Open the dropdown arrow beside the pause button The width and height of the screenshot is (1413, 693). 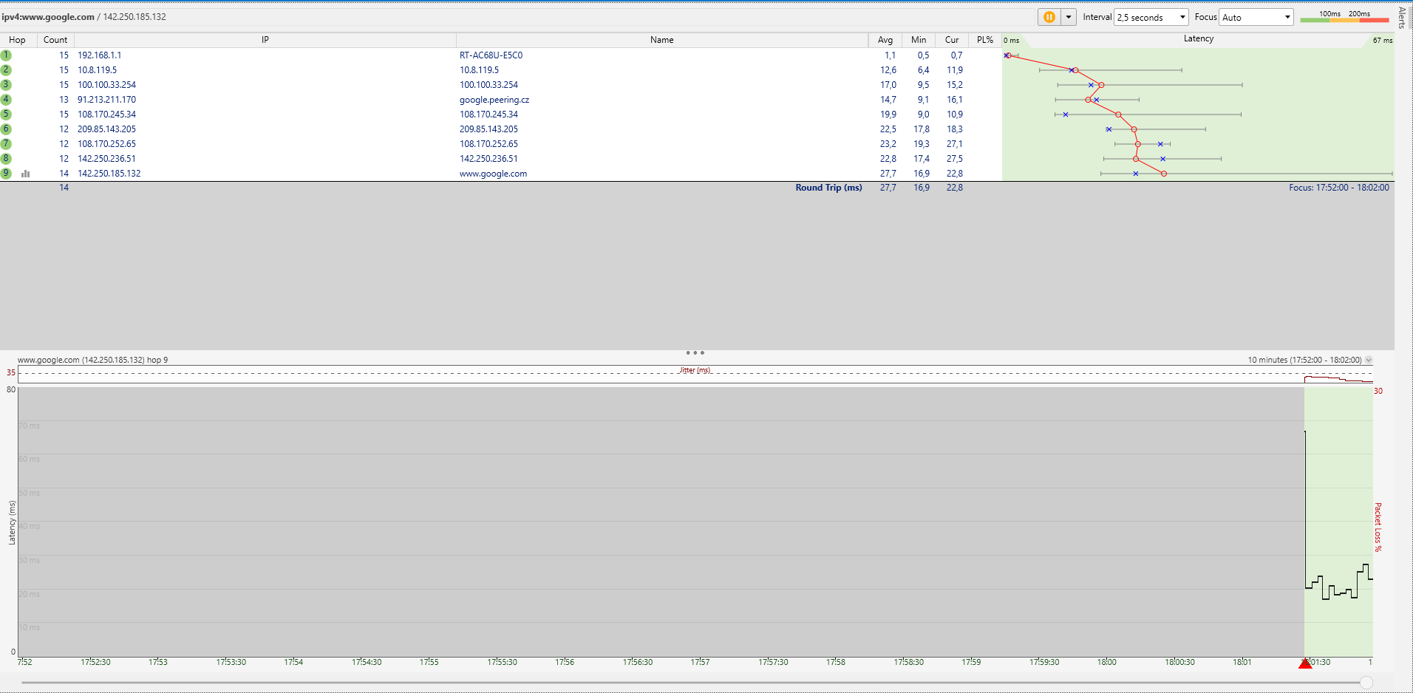pyautogui.click(x=1069, y=17)
